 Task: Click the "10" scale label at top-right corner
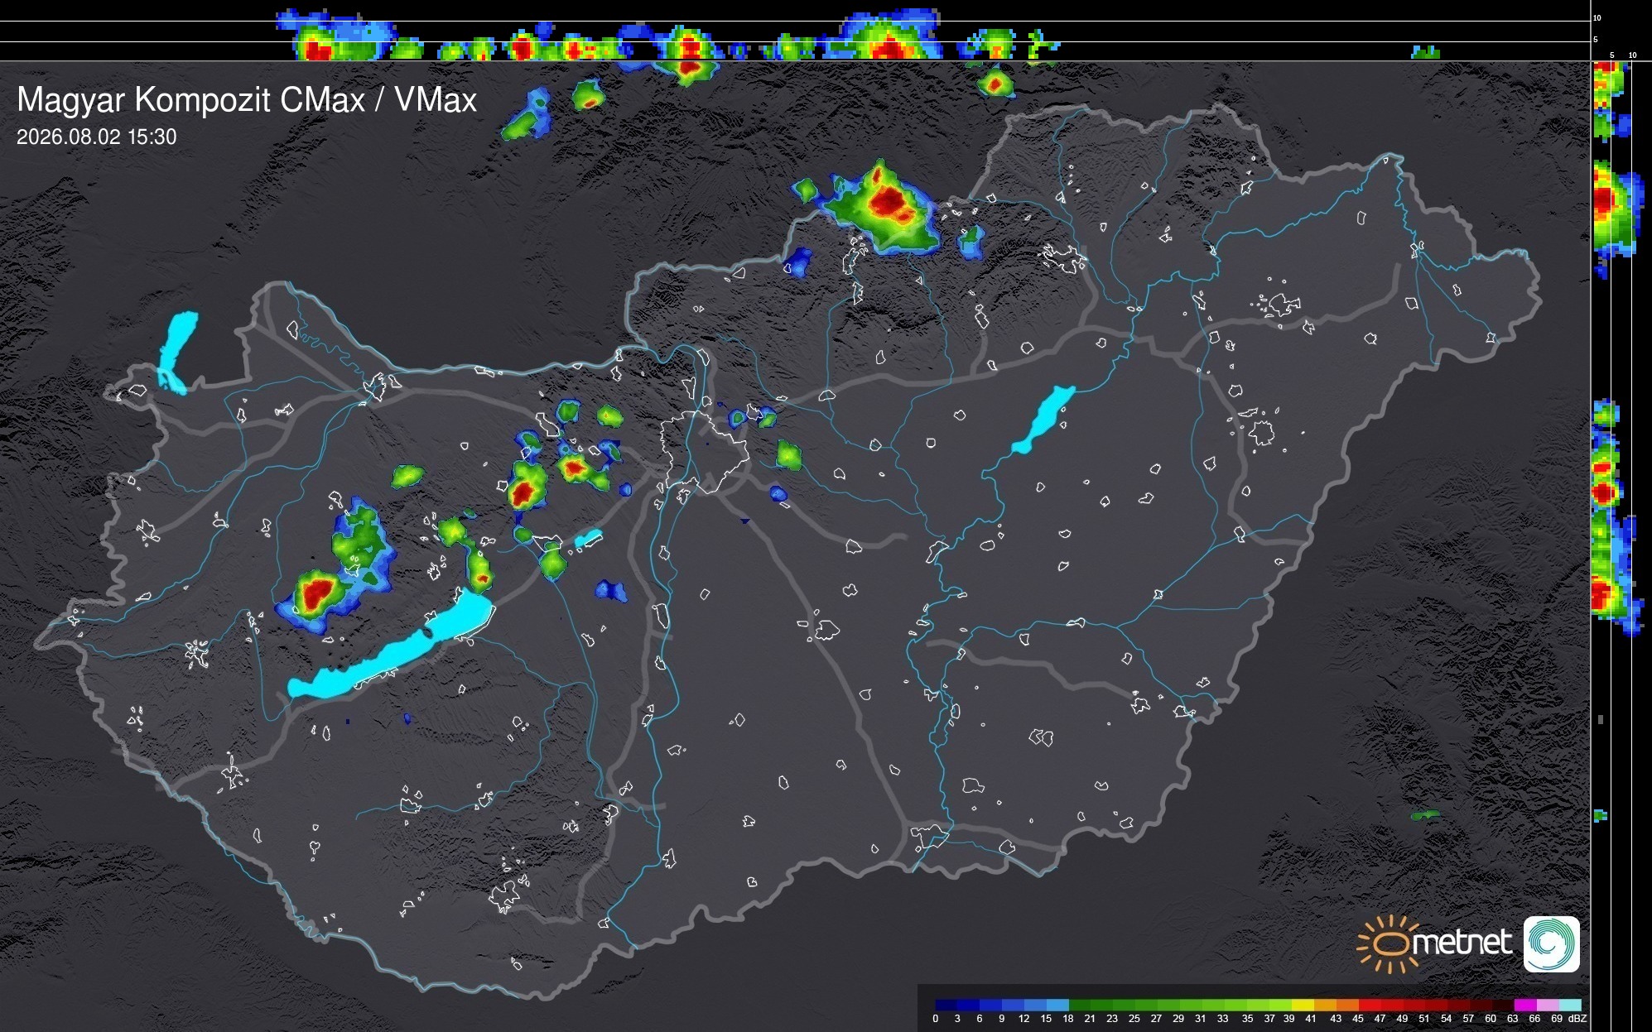point(1597,17)
